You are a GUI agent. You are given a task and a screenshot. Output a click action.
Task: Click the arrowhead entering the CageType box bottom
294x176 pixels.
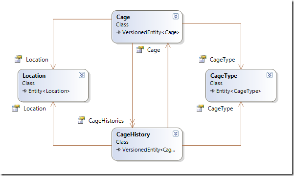(x=241, y=104)
